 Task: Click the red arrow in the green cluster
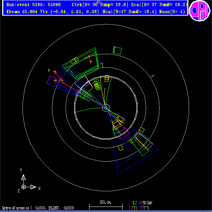click(x=89, y=59)
